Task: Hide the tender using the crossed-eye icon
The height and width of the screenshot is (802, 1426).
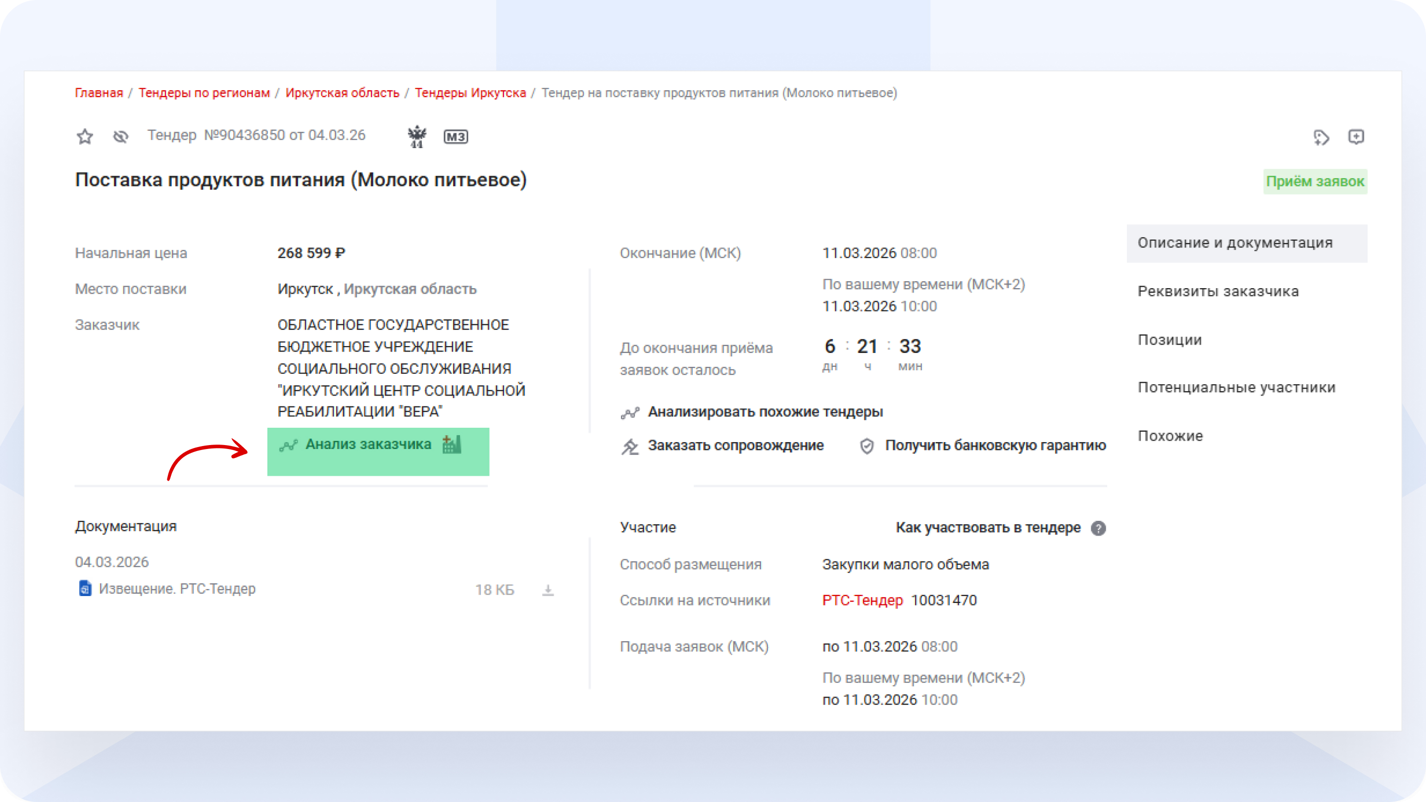Action: coord(120,136)
